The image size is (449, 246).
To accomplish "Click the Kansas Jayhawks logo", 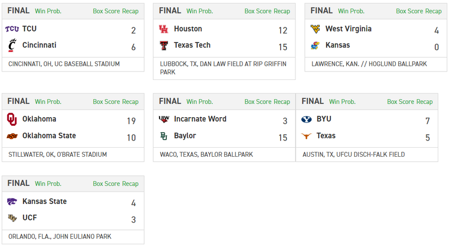I will [315, 45].
